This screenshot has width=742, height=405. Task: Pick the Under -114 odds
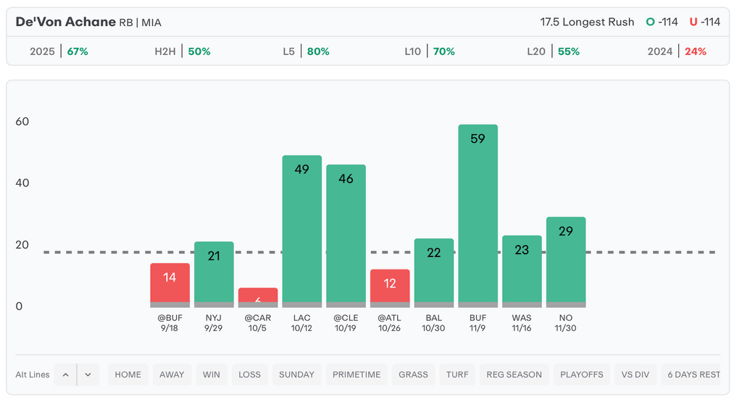click(704, 22)
